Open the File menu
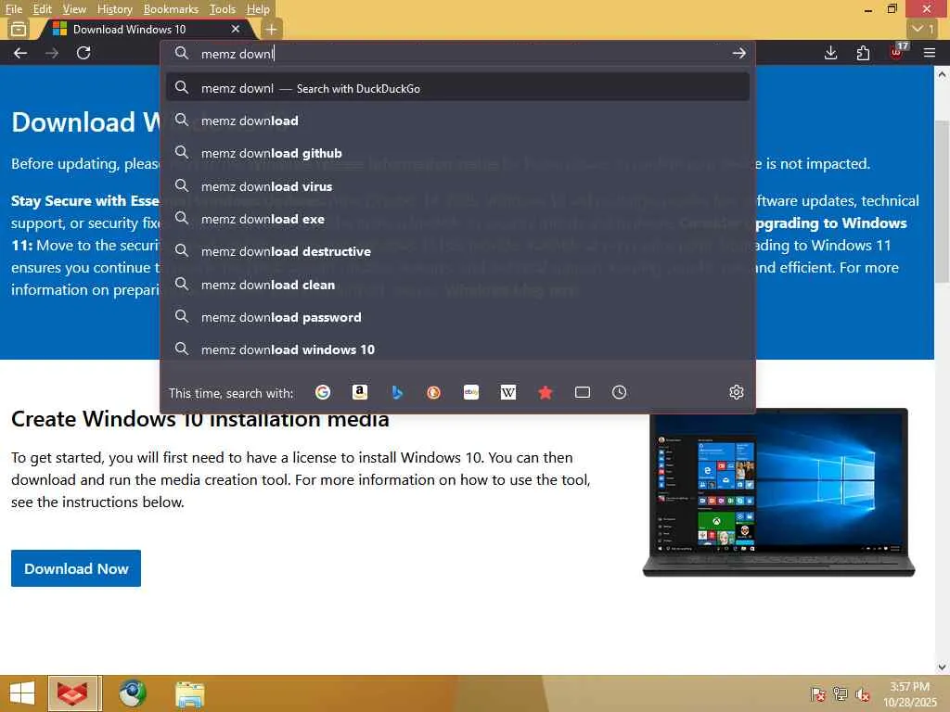Viewport: 950px width, 712px height. click(x=13, y=9)
